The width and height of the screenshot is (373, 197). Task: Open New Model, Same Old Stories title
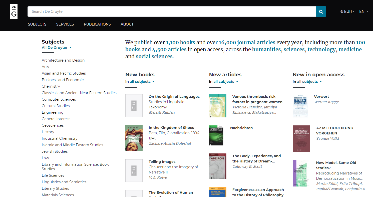pyautogui.click(x=336, y=165)
